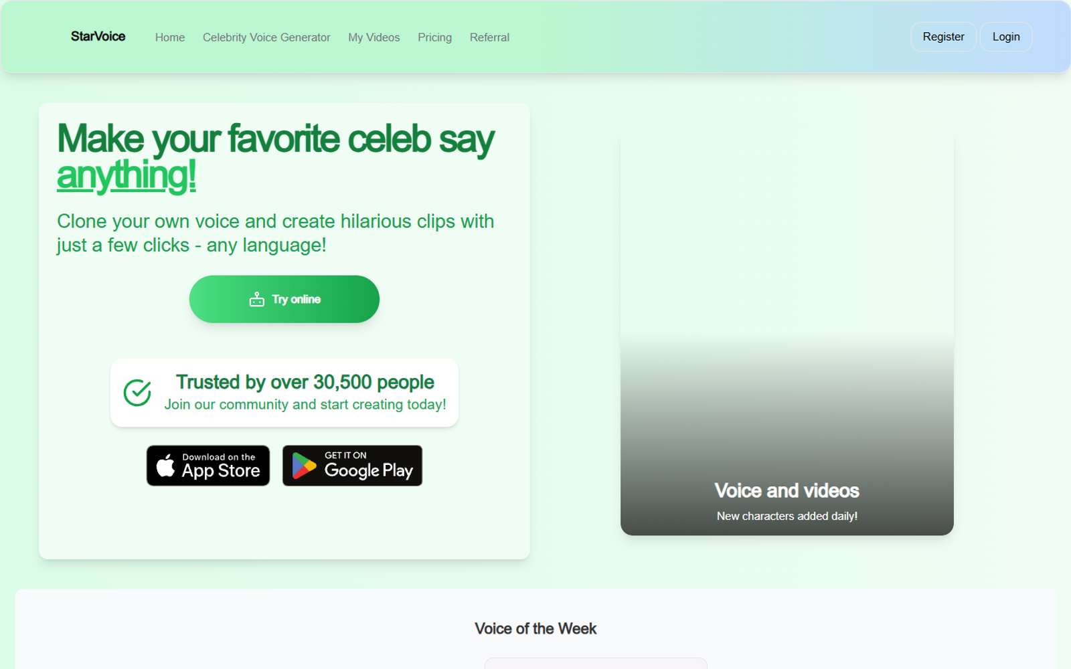Click the Trusted by over 30,500 people card
Image resolution: width=1071 pixels, height=669 pixels.
click(x=284, y=393)
